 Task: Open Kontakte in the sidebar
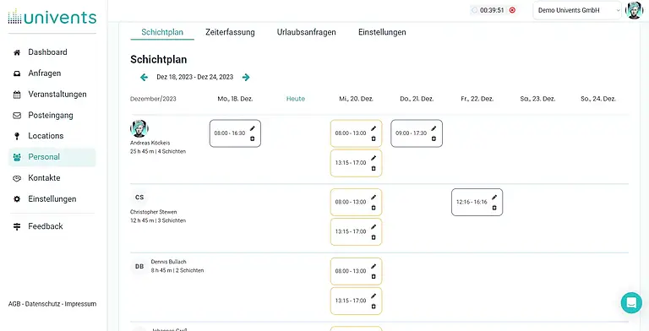pyautogui.click(x=44, y=178)
